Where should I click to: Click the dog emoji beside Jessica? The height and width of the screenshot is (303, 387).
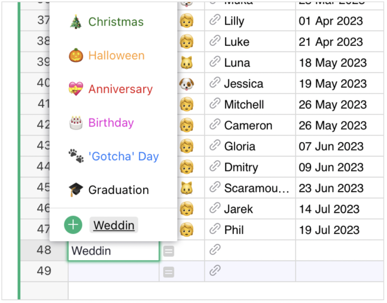[188, 83]
